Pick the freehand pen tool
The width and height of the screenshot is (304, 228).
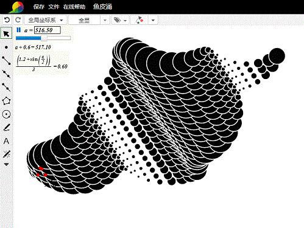pos(7,128)
